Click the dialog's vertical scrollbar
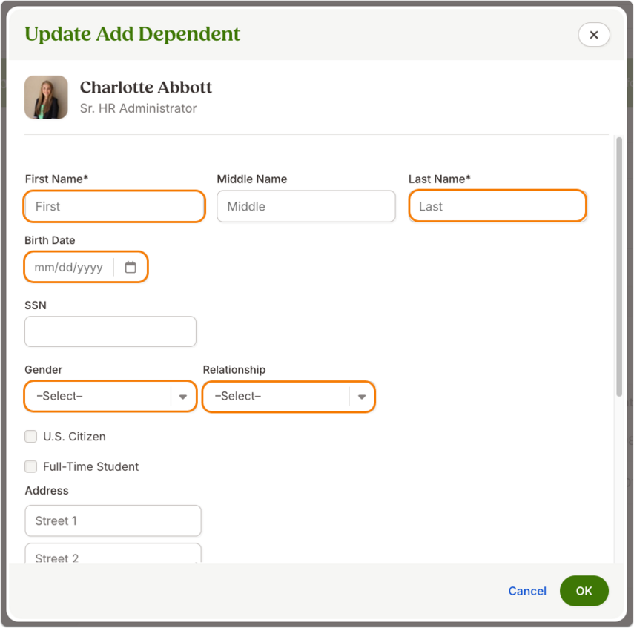 tap(619, 267)
